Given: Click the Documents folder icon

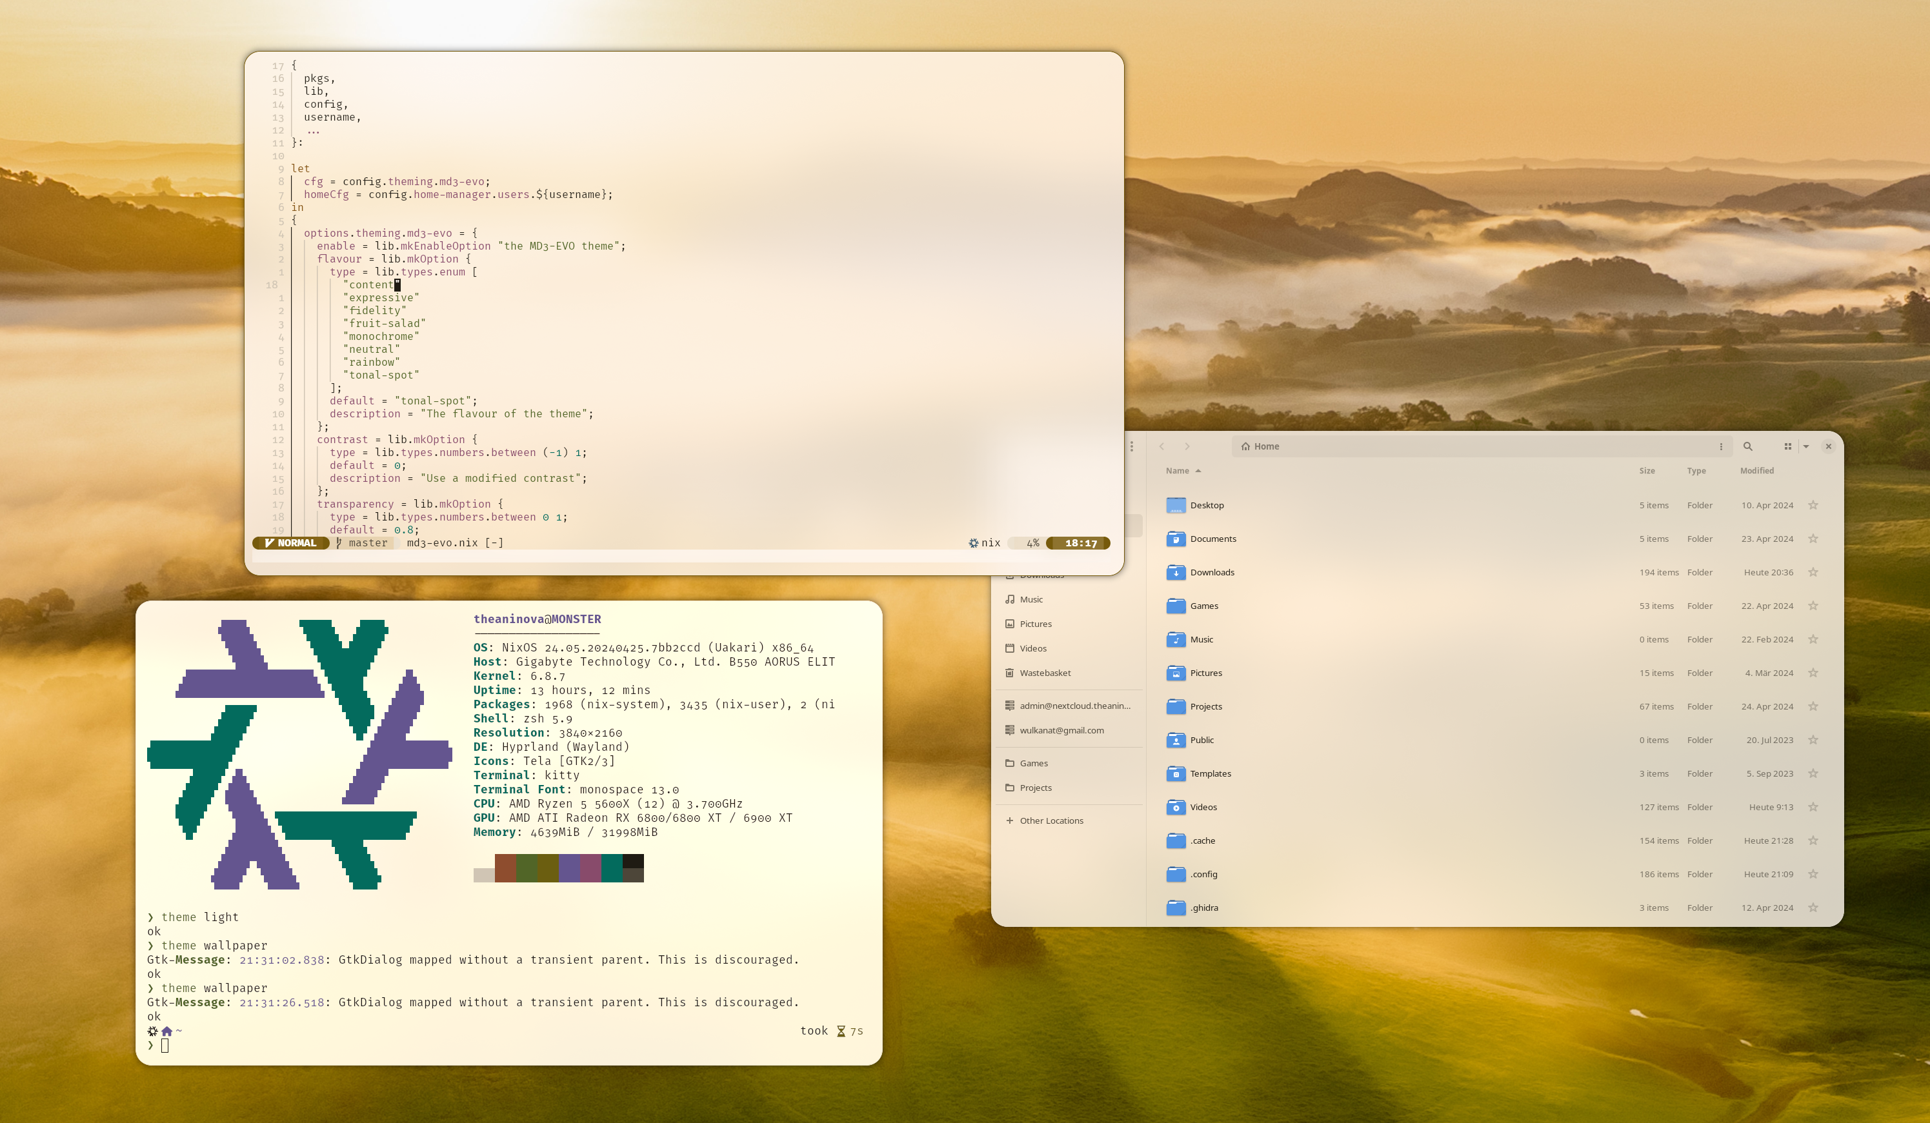Looking at the screenshot, I should 1176,539.
